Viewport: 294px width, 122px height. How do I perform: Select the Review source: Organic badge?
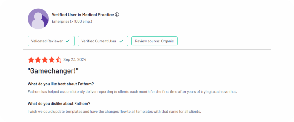pyautogui.click(x=155, y=41)
